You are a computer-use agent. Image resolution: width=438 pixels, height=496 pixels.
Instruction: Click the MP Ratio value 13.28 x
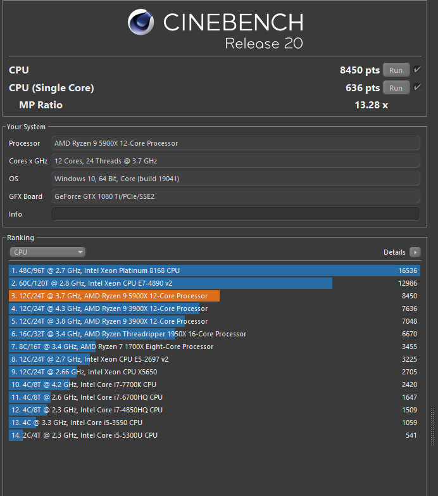point(372,105)
